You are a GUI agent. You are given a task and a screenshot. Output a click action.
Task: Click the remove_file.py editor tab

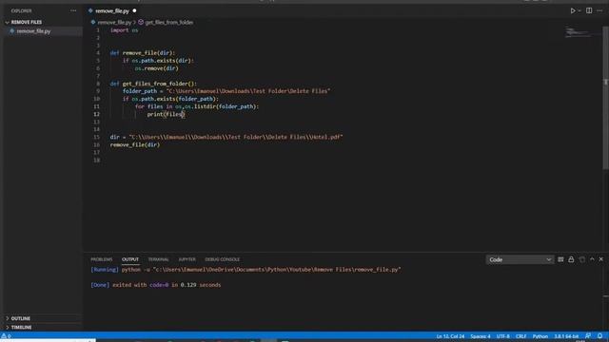click(x=112, y=10)
